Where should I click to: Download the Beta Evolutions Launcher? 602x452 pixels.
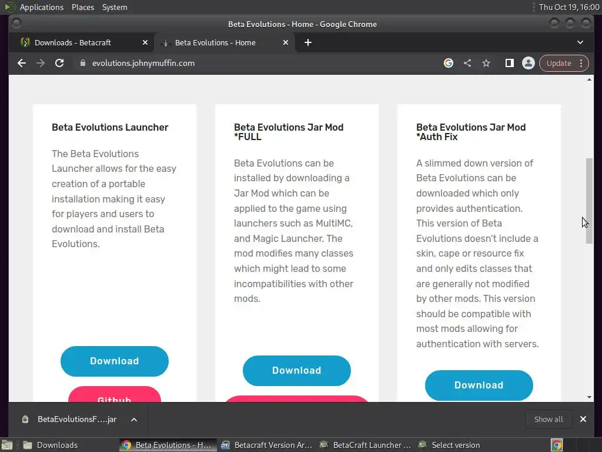(x=115, y=361)
